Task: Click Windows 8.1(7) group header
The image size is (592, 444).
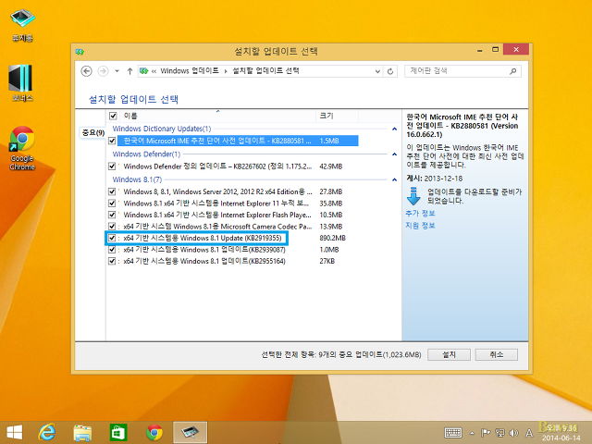Action: [137, 179]
